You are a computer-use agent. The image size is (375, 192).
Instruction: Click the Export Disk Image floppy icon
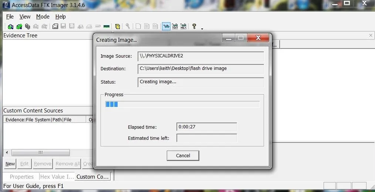coord(63,26)
